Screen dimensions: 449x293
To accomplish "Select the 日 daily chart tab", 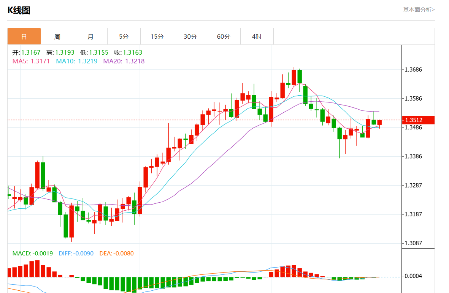I will pyautogui.click(x=24, y=36).
